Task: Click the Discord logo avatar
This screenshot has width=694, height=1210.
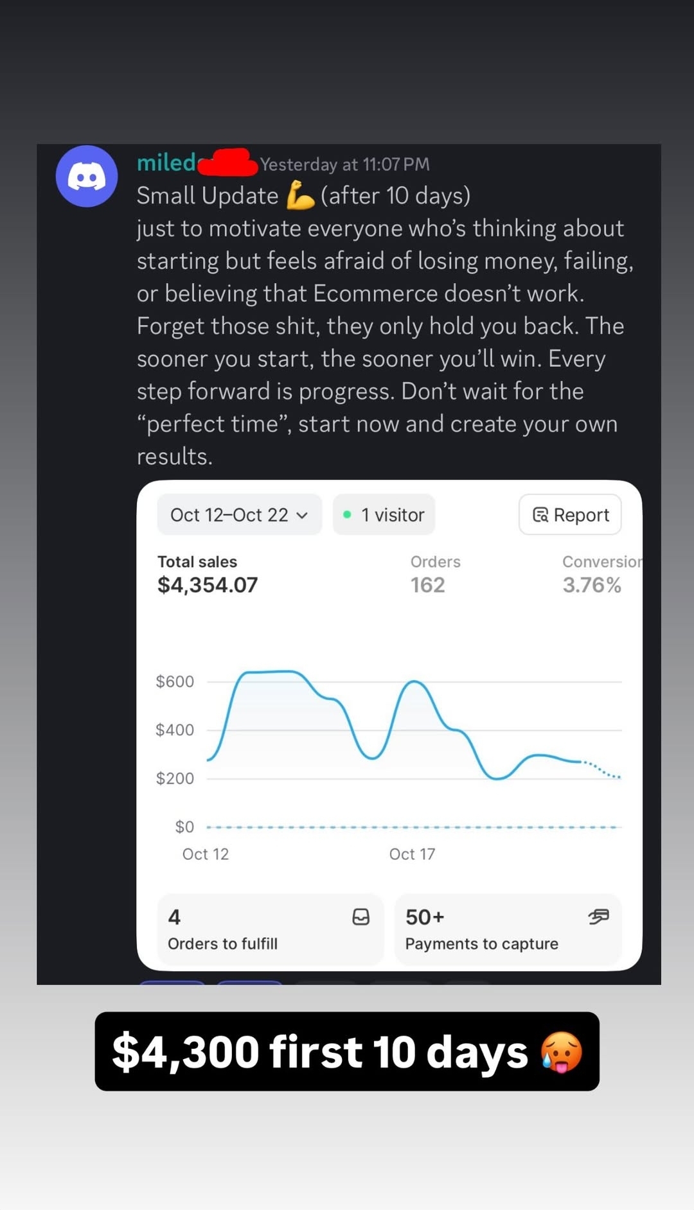Action: tap(87, 176)
